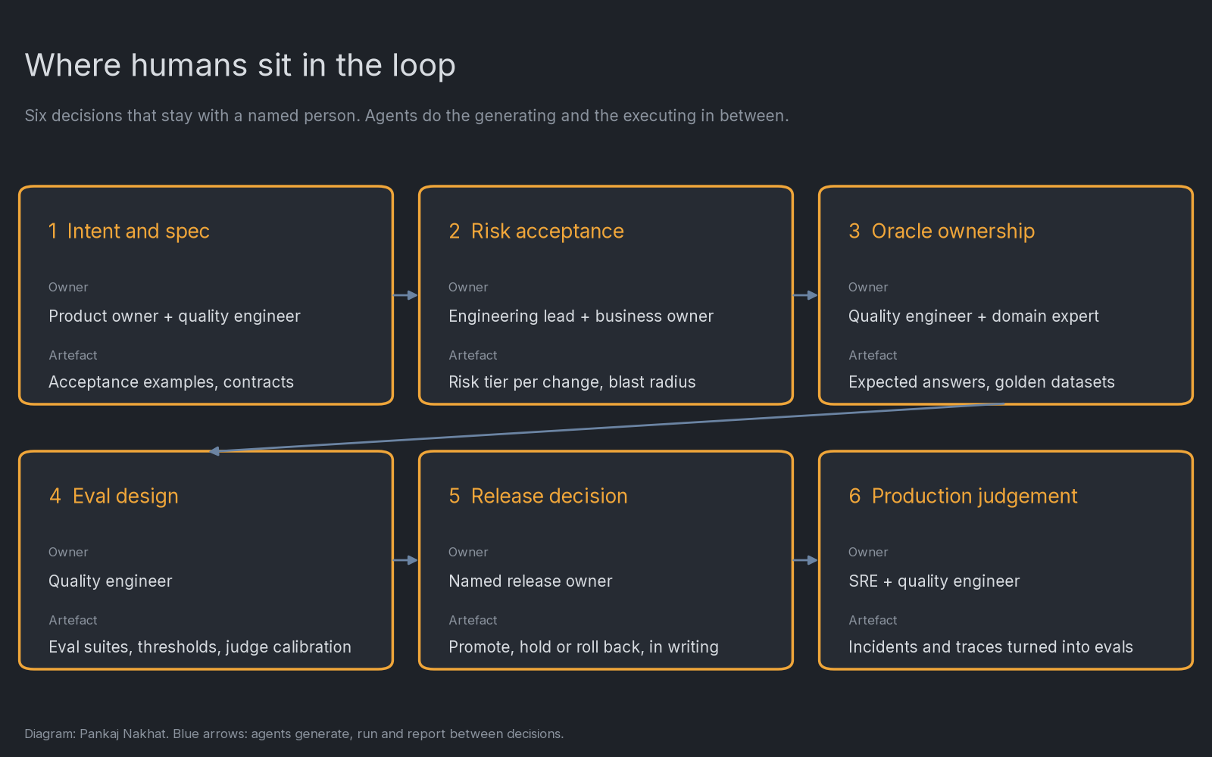
Task: Select 'Acceptance examples, contracts' text
Action: [171, 382]
